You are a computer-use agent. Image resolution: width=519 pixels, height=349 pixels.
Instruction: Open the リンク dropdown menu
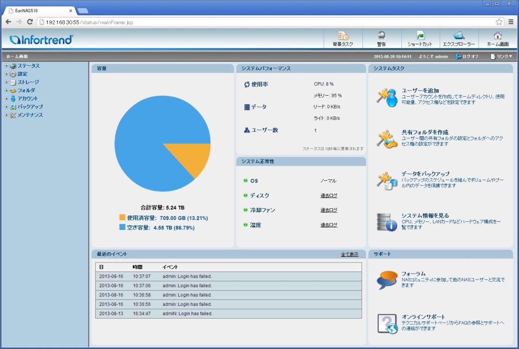(501, 56)
